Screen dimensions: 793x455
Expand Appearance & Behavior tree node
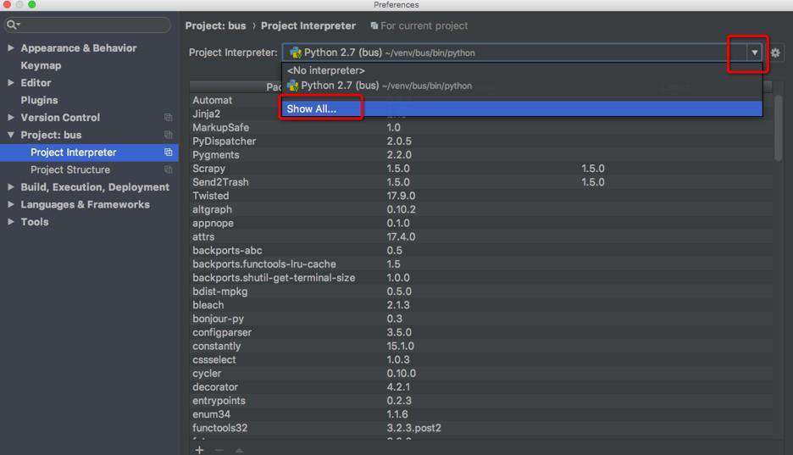coord(11,48)
